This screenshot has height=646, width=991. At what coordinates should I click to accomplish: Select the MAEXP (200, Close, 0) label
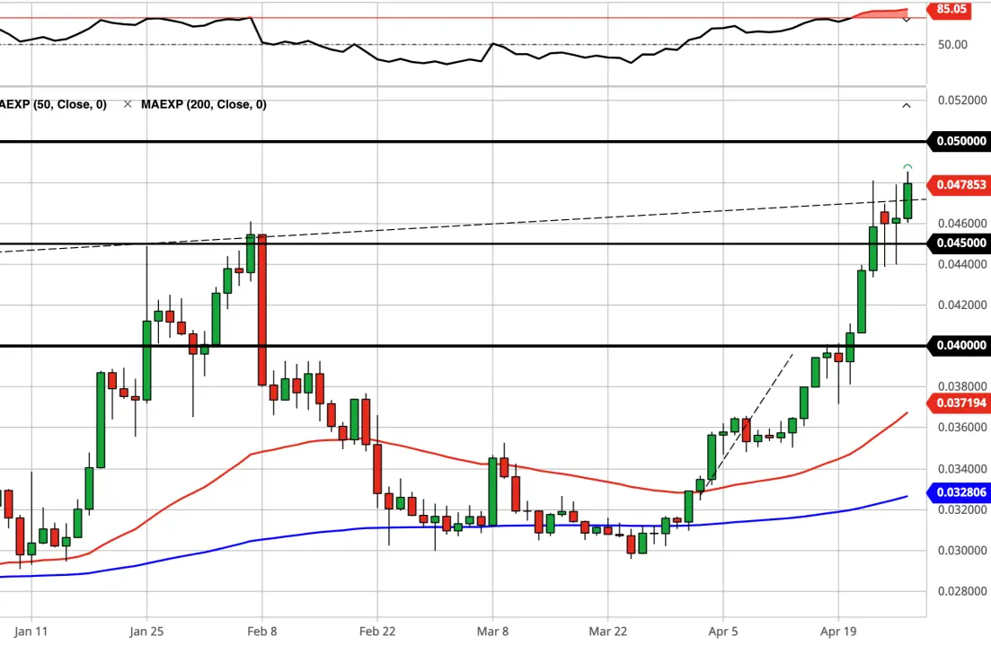[x=204, y=104]
